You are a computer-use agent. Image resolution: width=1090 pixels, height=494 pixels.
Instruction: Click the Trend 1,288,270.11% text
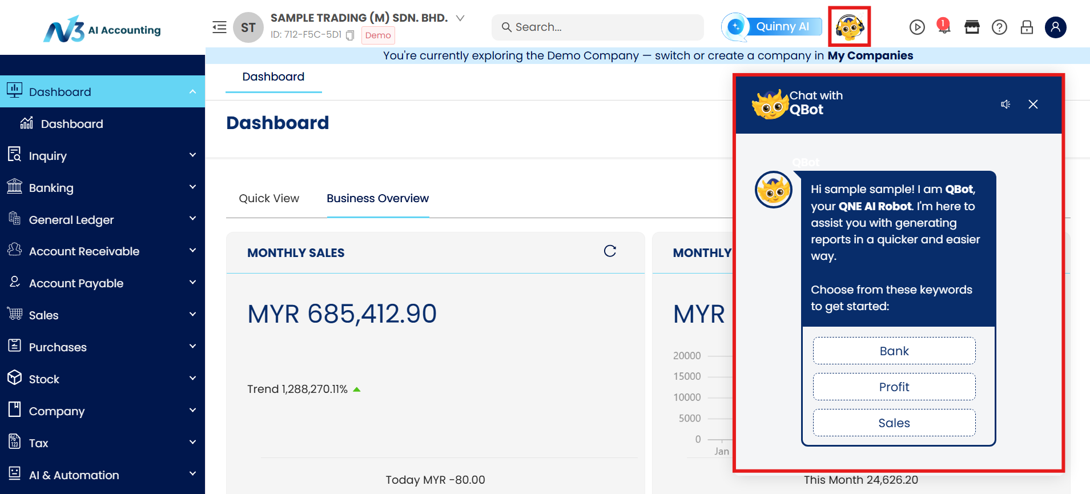[297, 389]
